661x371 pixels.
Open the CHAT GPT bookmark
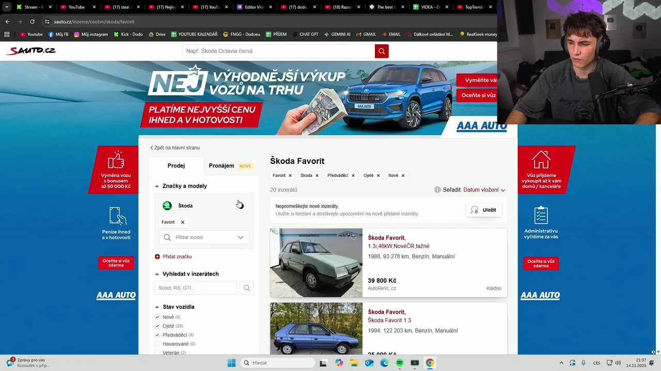point(305,35)
